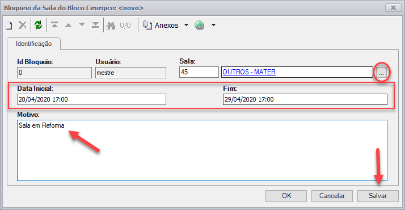Confirm with the OK button
The image size is (405, 210).
(286, 196)
